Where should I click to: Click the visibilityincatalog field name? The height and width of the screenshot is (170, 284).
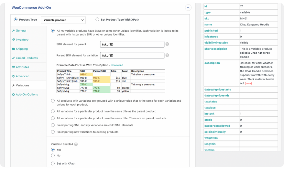216,43
